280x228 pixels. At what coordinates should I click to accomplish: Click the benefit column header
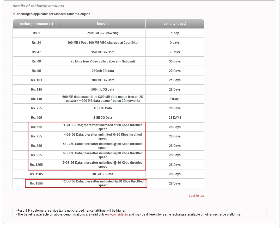pos(102,24)
